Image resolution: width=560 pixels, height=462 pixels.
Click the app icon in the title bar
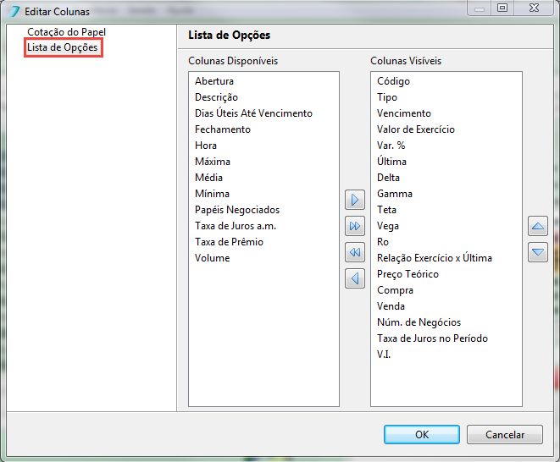(x=14, y=11)
